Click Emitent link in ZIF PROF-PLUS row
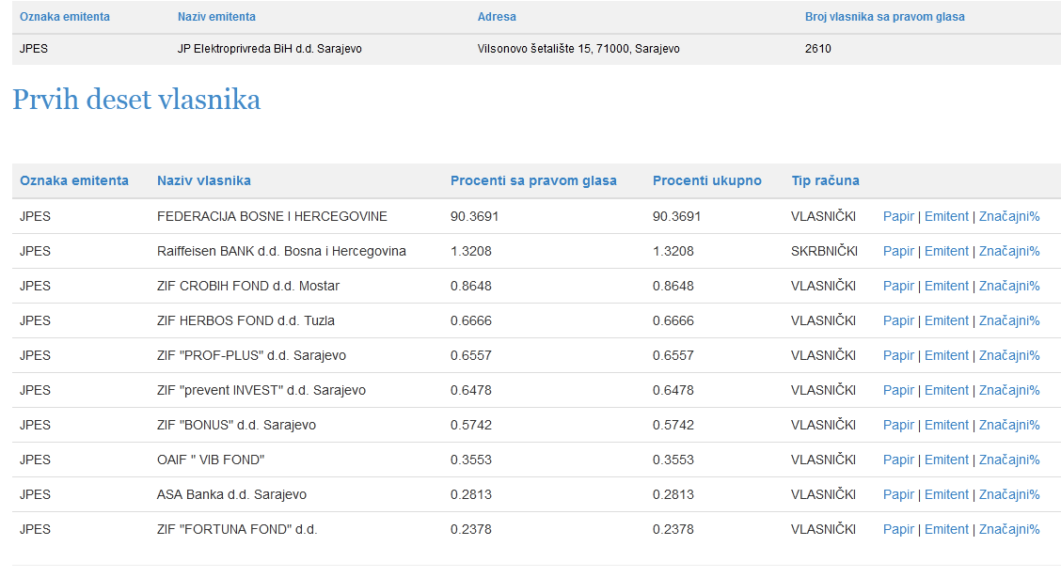 (x=946, y=355)
